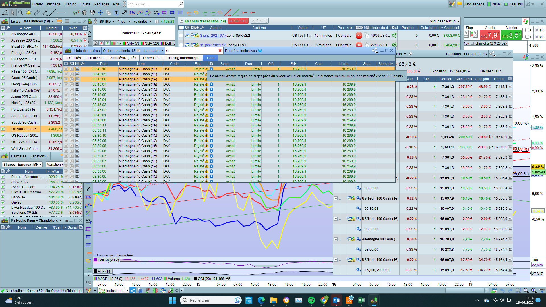Open the 75 unités dropdown

pos(142,21)
